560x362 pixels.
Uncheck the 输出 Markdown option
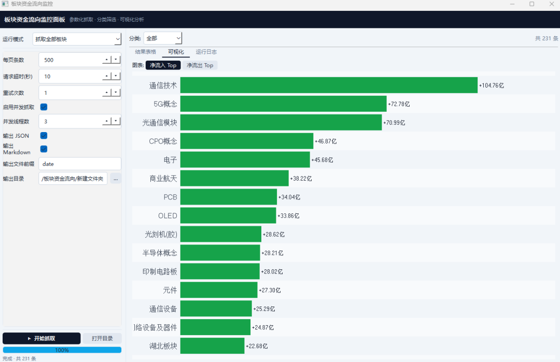click(44, 149)
